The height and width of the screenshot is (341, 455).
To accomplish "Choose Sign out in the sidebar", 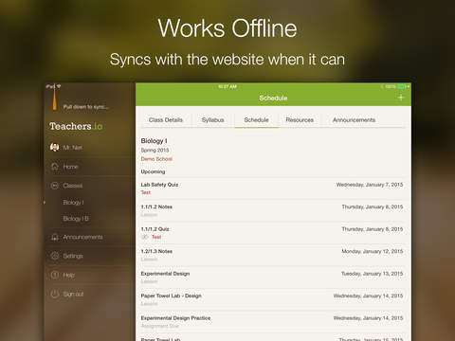I will (89, 294).
